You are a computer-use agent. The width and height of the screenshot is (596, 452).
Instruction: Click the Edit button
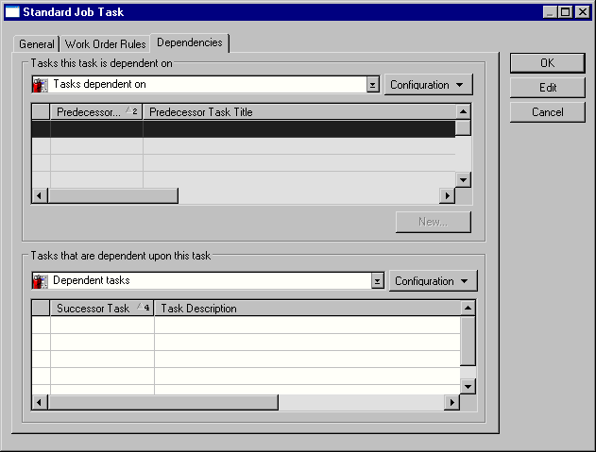[x=547, y=88]
